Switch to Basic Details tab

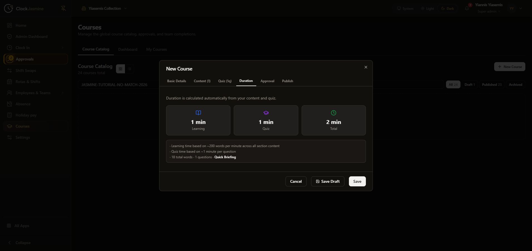(176, 81)
